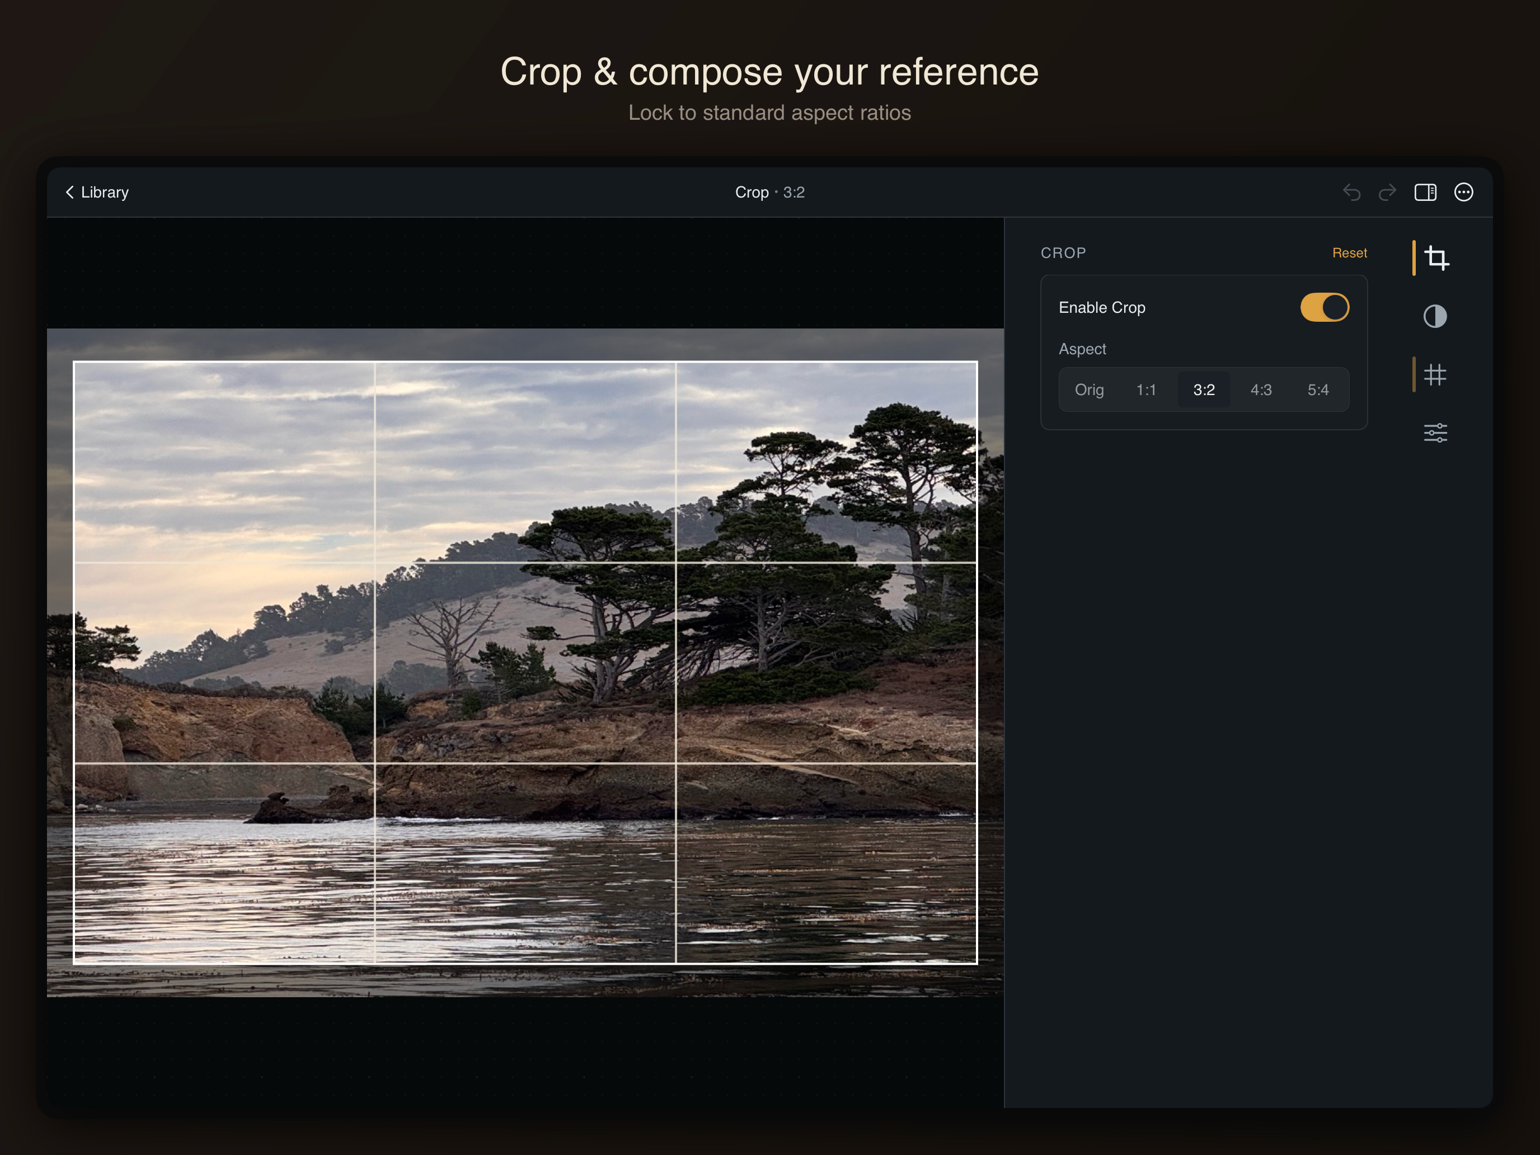Image resolution: width=1540 pixels, height=1155 pixels.
Task: Click the 'Enable Crop' label
Action: 1102,307
